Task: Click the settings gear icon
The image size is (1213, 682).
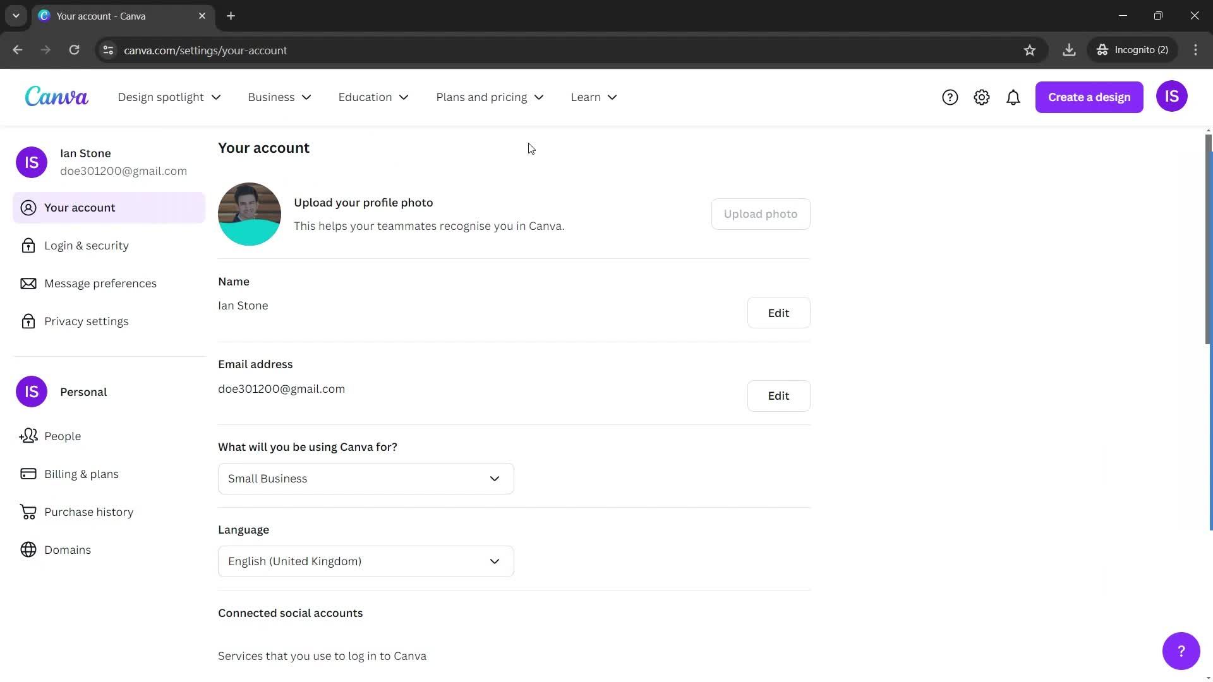Action: (x=981, y=97)
